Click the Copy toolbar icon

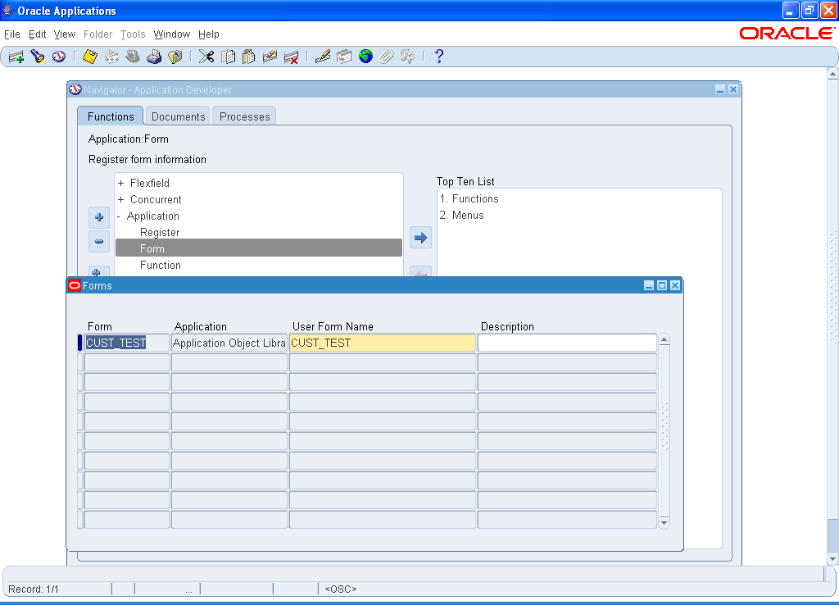[x=228, y=57]
